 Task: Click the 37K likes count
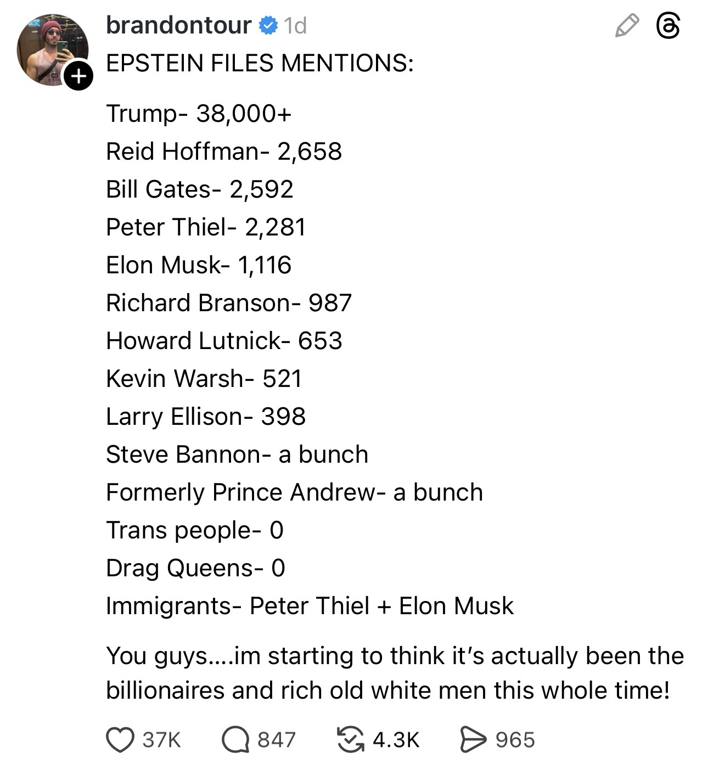[x=162, y=740]
